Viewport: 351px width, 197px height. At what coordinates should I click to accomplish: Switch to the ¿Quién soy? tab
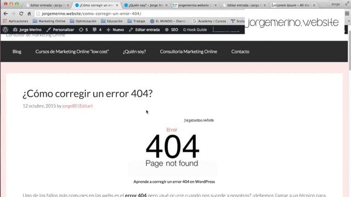click(145, 5)
